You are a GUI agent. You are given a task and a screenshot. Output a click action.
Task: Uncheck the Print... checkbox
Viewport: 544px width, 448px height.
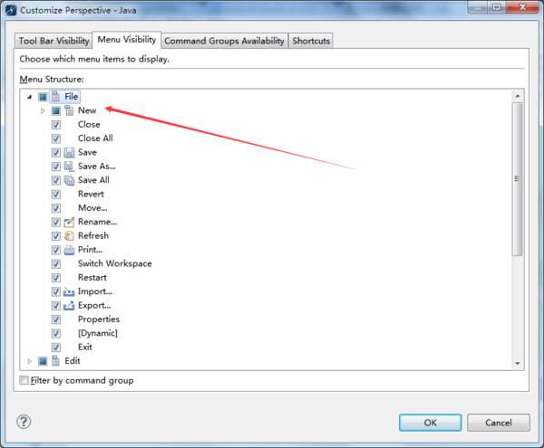56,250
